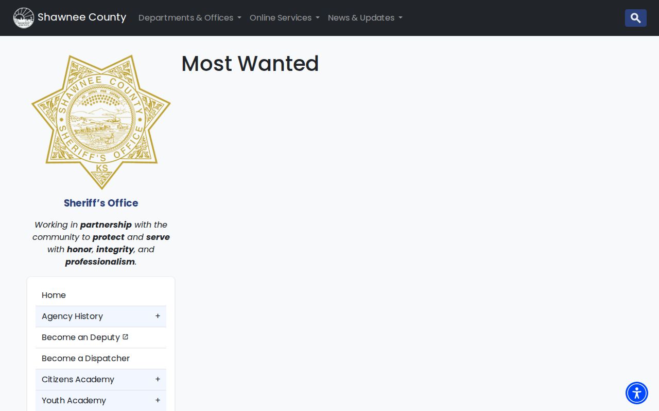Click the Sheriff's Office heading link
The height and width of the screenshot is (411, 659).
[x=101, y=203]
